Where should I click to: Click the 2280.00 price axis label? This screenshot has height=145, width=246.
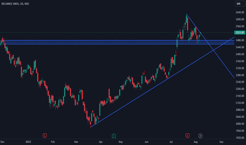pos(240,75)
